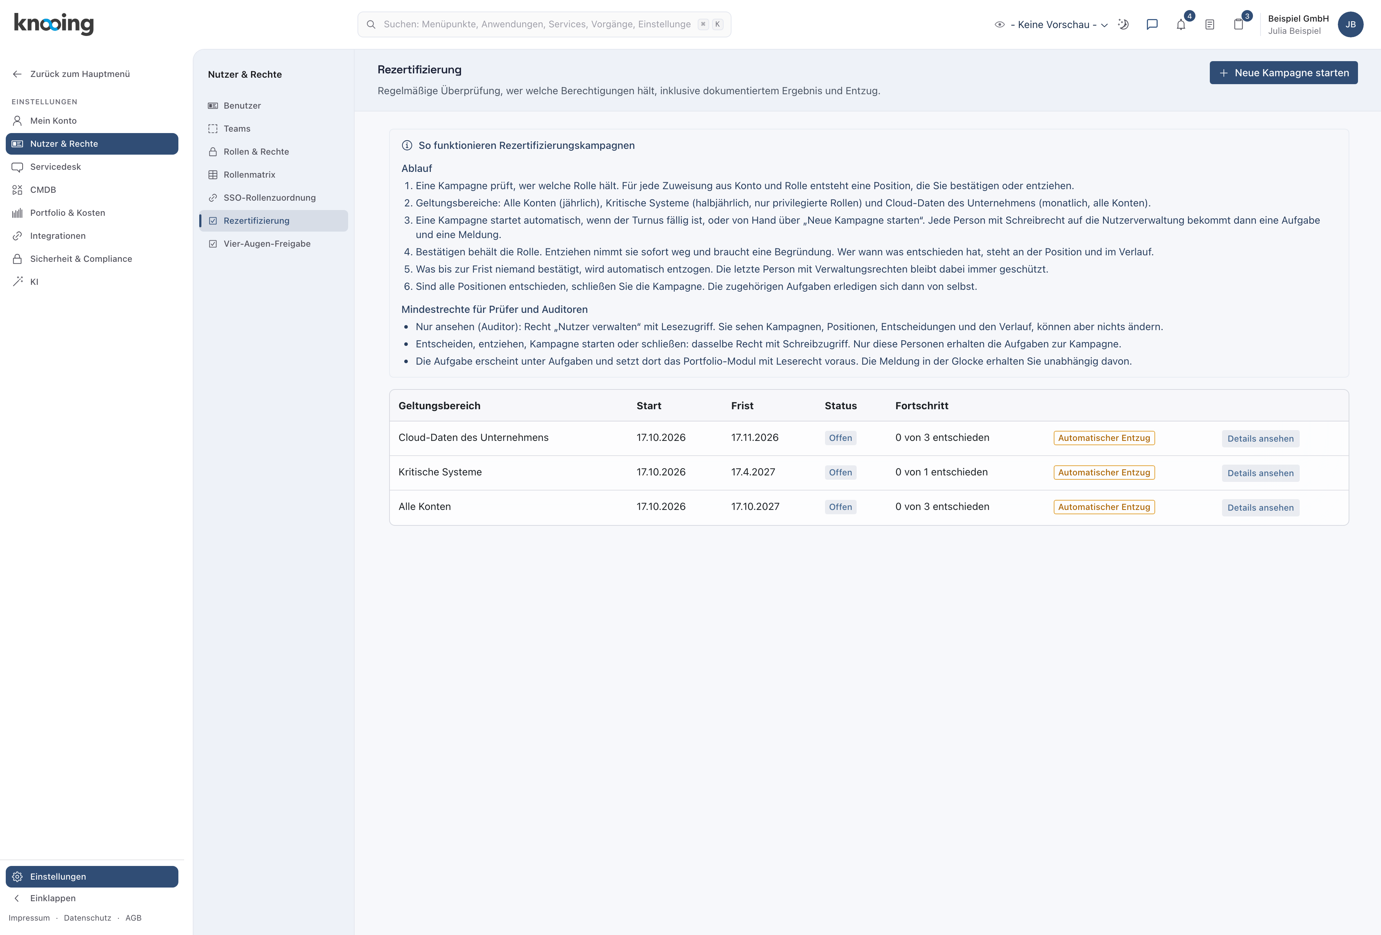The height and width of the screenshot is (935, 1381).
Task: Click the Geltungsbereich column header
Action: (x=439, y=406)
